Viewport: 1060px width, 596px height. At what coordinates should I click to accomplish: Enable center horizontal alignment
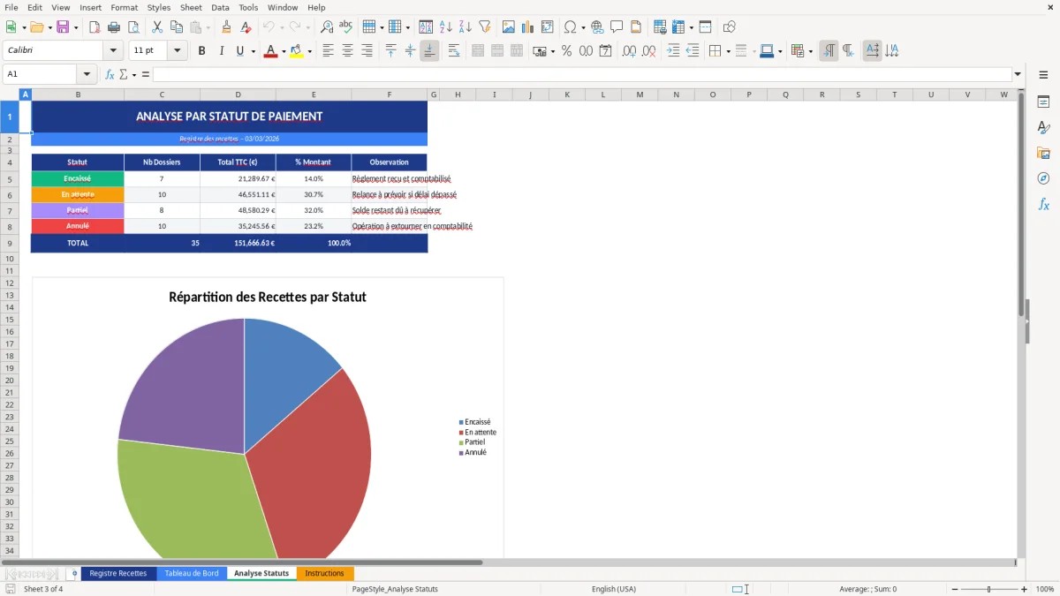346,50
